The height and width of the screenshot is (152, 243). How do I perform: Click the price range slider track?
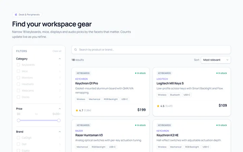[x=38, y=120]
